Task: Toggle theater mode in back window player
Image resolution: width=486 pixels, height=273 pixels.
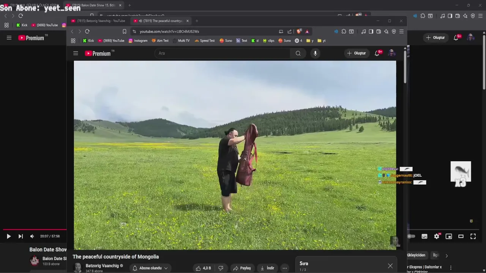Action: point(461,236)
